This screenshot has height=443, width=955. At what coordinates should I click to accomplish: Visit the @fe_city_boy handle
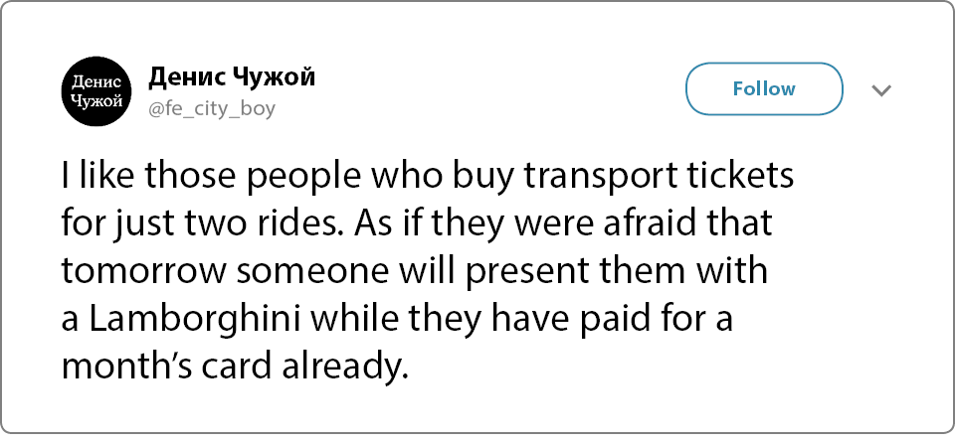pos(211,109)
